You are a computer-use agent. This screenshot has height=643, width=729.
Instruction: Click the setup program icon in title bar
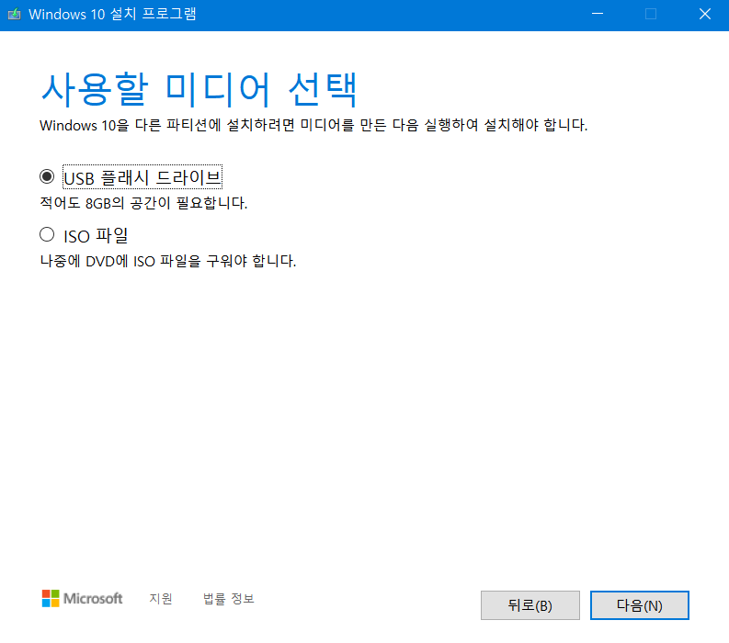(x=15, y=14)
